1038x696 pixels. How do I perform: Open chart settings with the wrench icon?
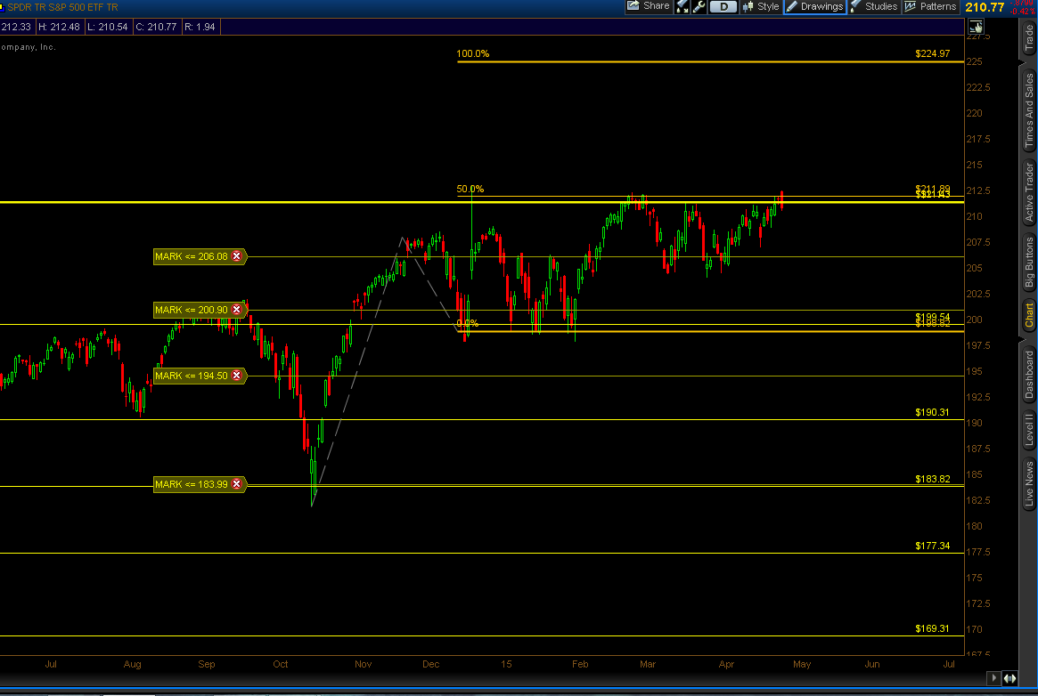click(699, 6)
